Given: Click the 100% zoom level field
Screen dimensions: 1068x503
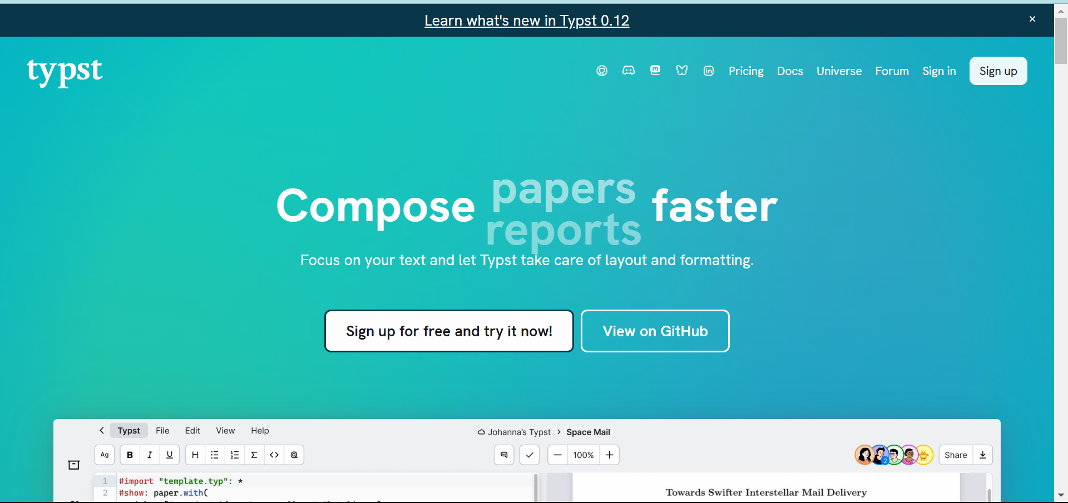Looking at the screenshot, I should point(584,455).
